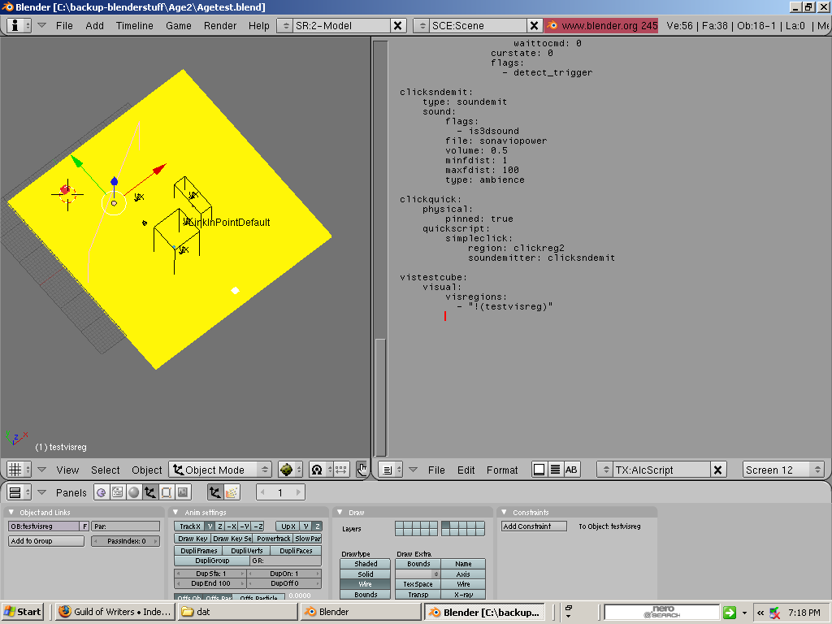Open the viewport draw type selector
832x624 pixels.
pos(290,470)
